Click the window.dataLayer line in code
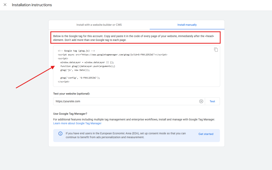 point(87,62)
